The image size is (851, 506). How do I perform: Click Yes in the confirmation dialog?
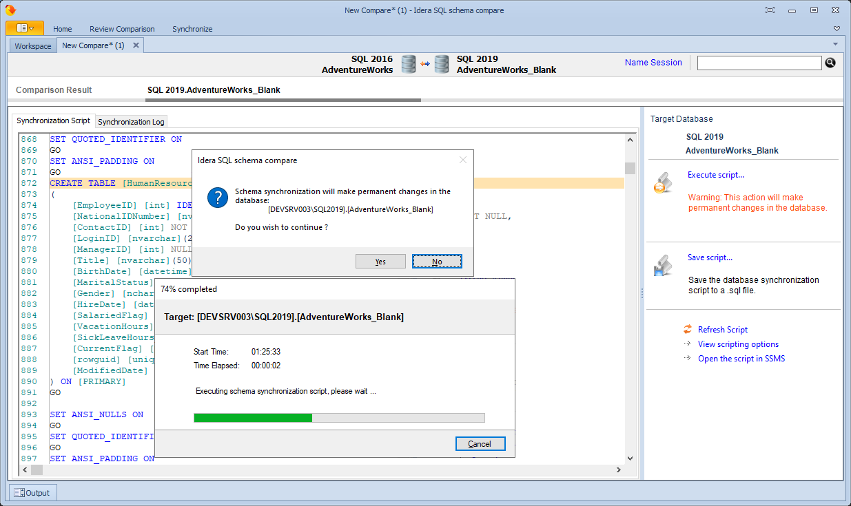pos(380,262)
